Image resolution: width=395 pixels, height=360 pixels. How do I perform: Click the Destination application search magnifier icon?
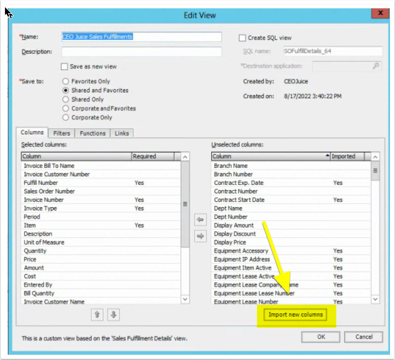click(376, 66)
